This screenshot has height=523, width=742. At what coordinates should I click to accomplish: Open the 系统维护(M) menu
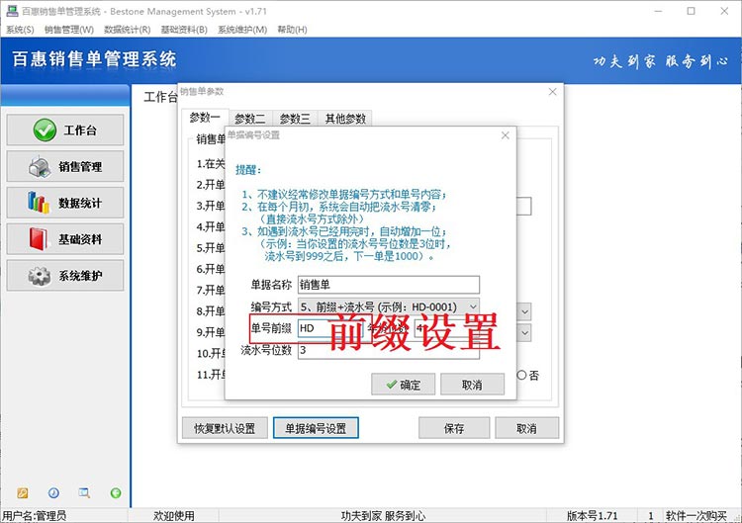242,30
